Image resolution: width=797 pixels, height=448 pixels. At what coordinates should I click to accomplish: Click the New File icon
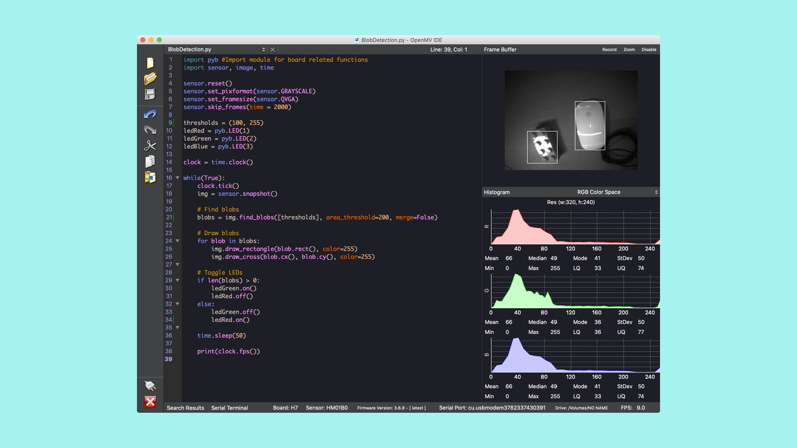150,63
